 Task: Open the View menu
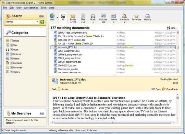tap(19, 8)
